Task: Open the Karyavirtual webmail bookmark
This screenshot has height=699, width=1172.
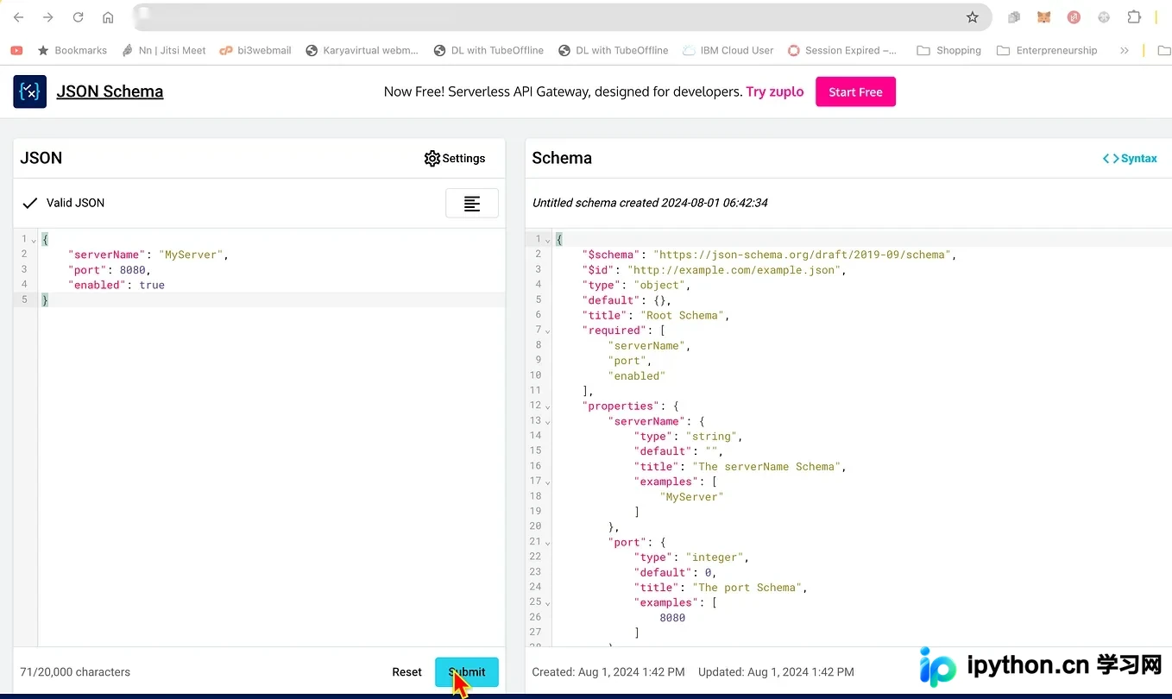Action: (362, 51)
